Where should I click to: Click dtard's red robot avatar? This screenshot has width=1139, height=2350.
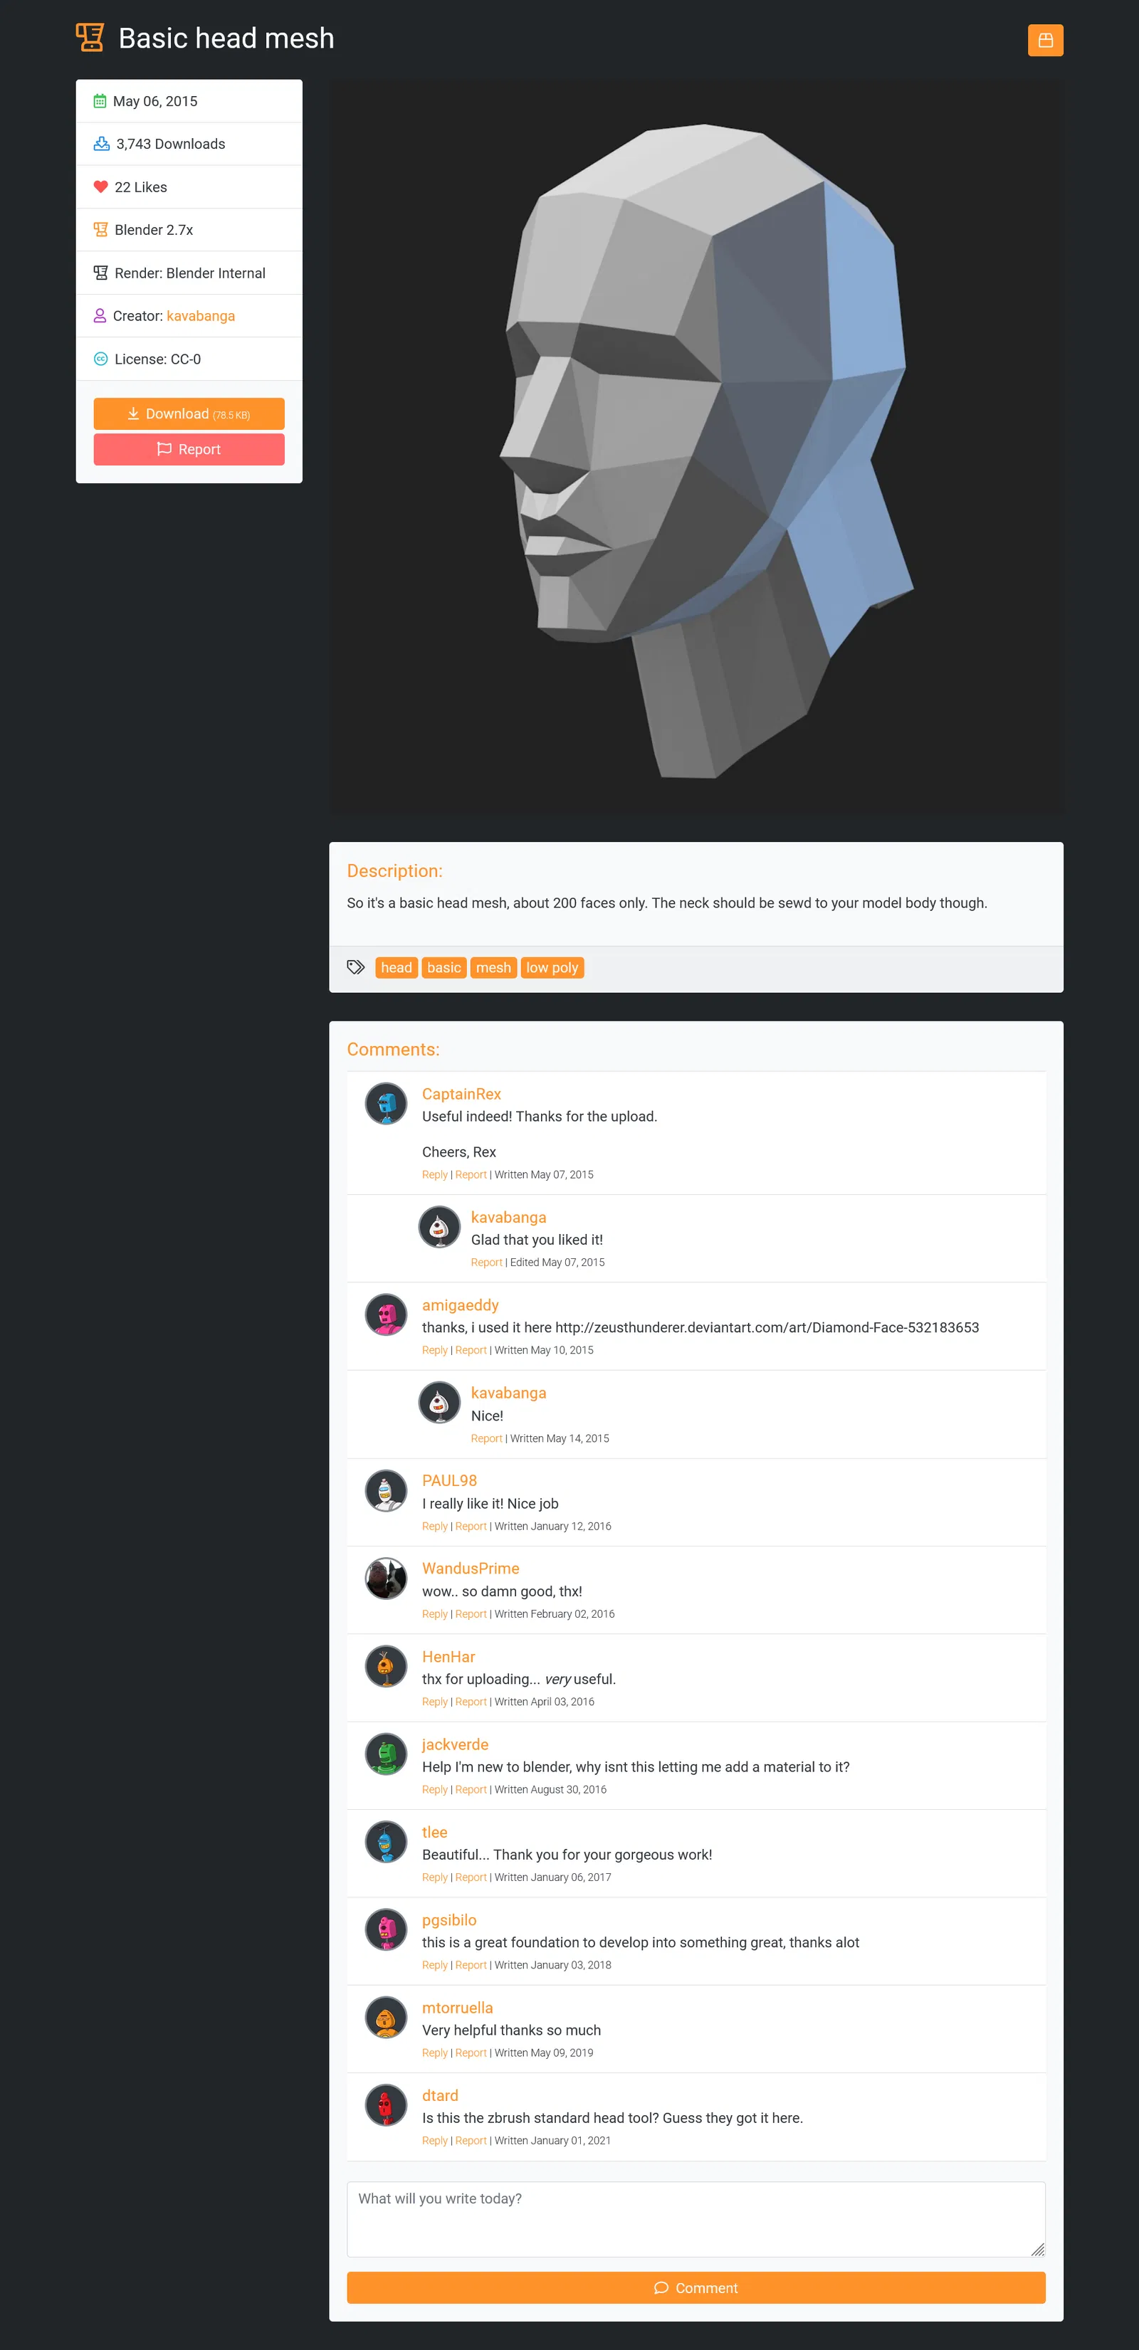pos(386,2105)
